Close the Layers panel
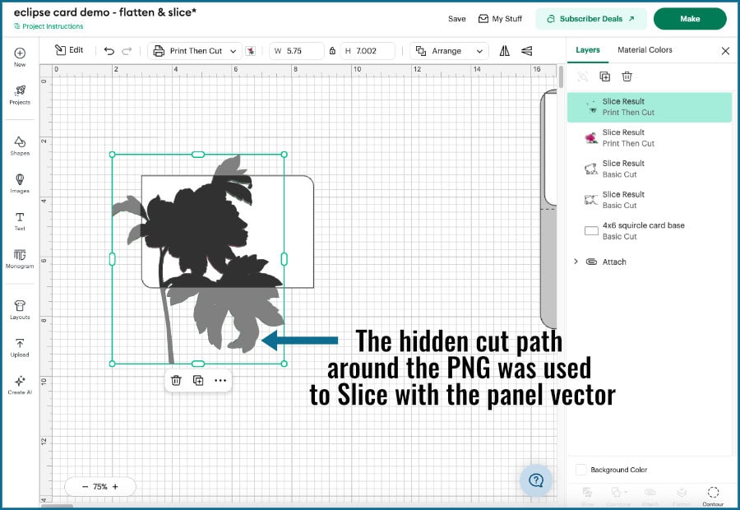This screenshot has height=510, width=740. click(725, 50)
